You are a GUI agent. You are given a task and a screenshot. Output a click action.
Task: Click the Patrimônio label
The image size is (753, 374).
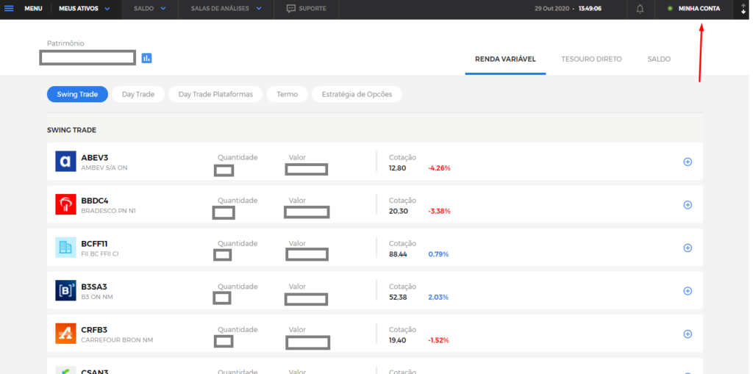point(65,43)
